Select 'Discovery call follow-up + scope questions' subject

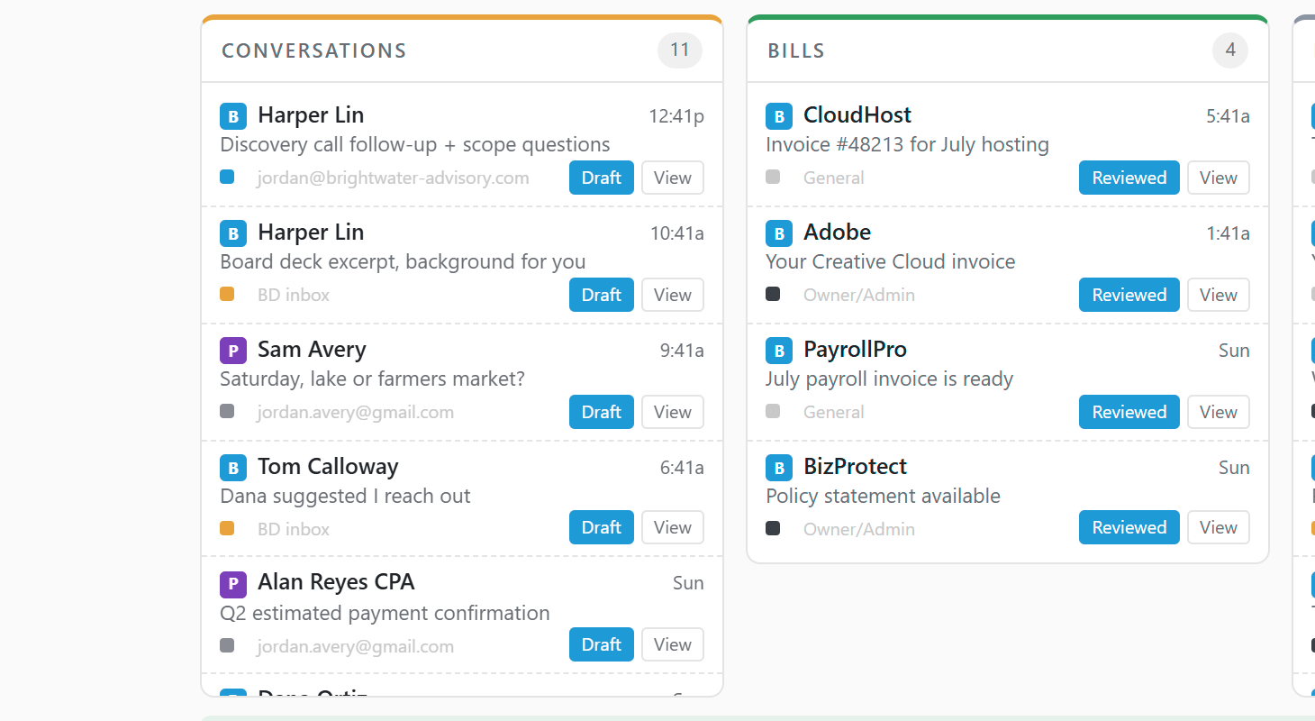click(415, 144)
